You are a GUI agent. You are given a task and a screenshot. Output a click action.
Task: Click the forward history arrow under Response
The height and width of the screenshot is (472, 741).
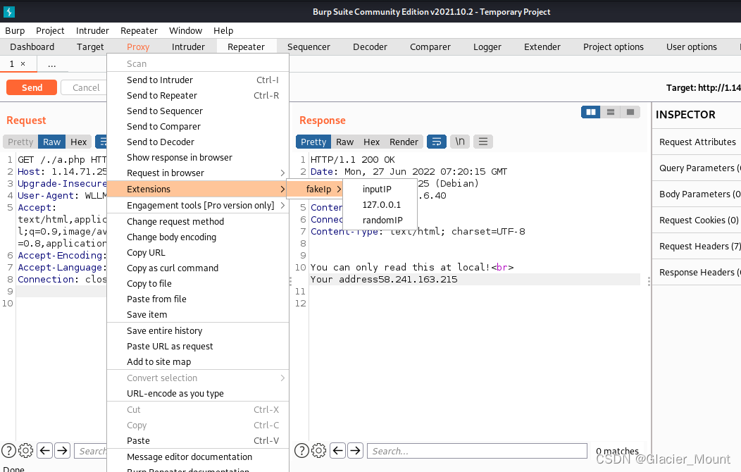click(x=355, y=450)
